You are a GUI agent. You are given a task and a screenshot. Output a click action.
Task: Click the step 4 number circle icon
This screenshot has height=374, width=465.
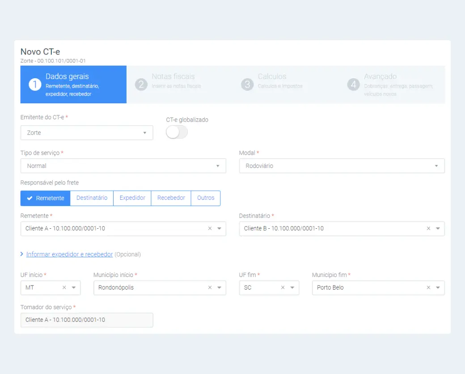354,84
